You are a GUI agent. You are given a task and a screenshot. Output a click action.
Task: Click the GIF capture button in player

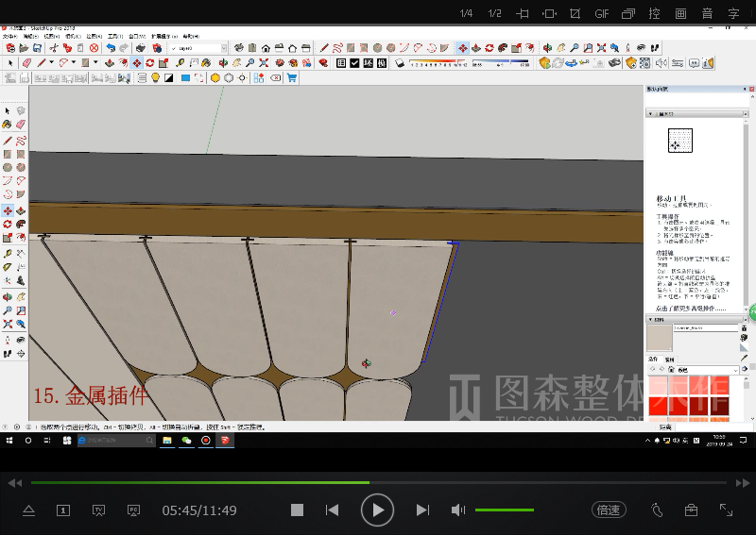coord(602,13)
